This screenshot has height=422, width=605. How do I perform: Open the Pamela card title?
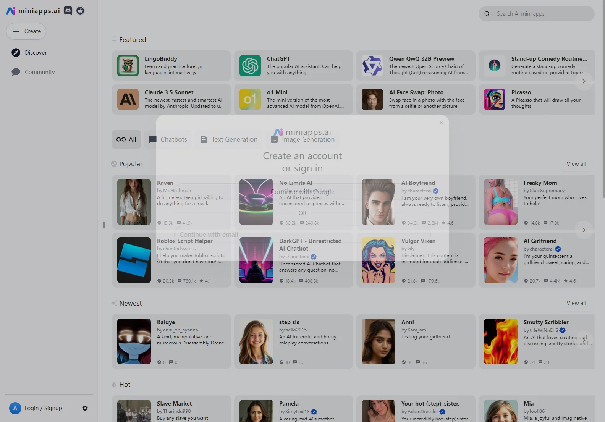pos(289,404)
